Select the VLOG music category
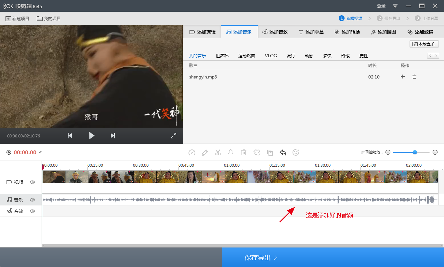 point(271,56)
